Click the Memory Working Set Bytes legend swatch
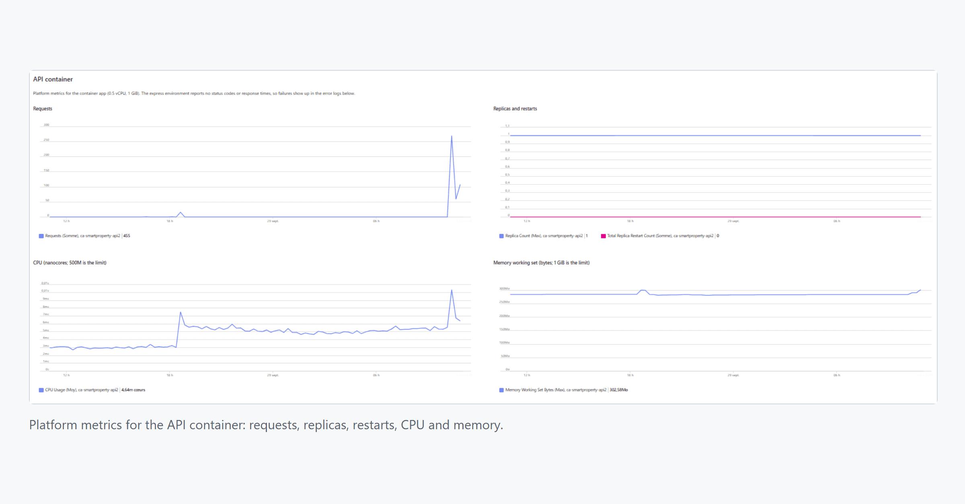This screenshot has height=504, width=965. pos(501,390)
